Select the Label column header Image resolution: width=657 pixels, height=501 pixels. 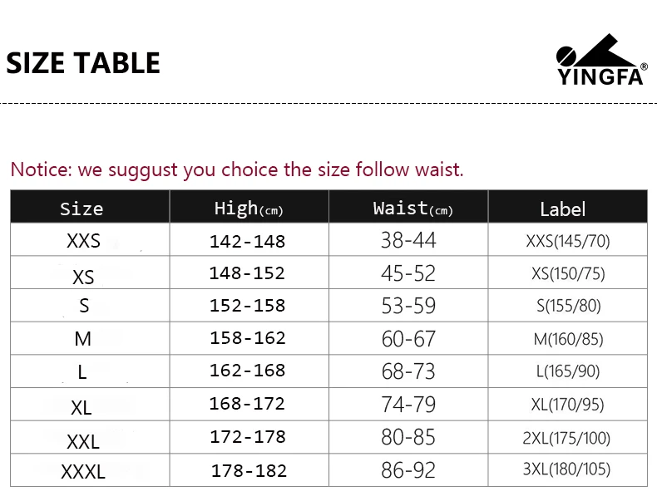[x=563, y=209]
